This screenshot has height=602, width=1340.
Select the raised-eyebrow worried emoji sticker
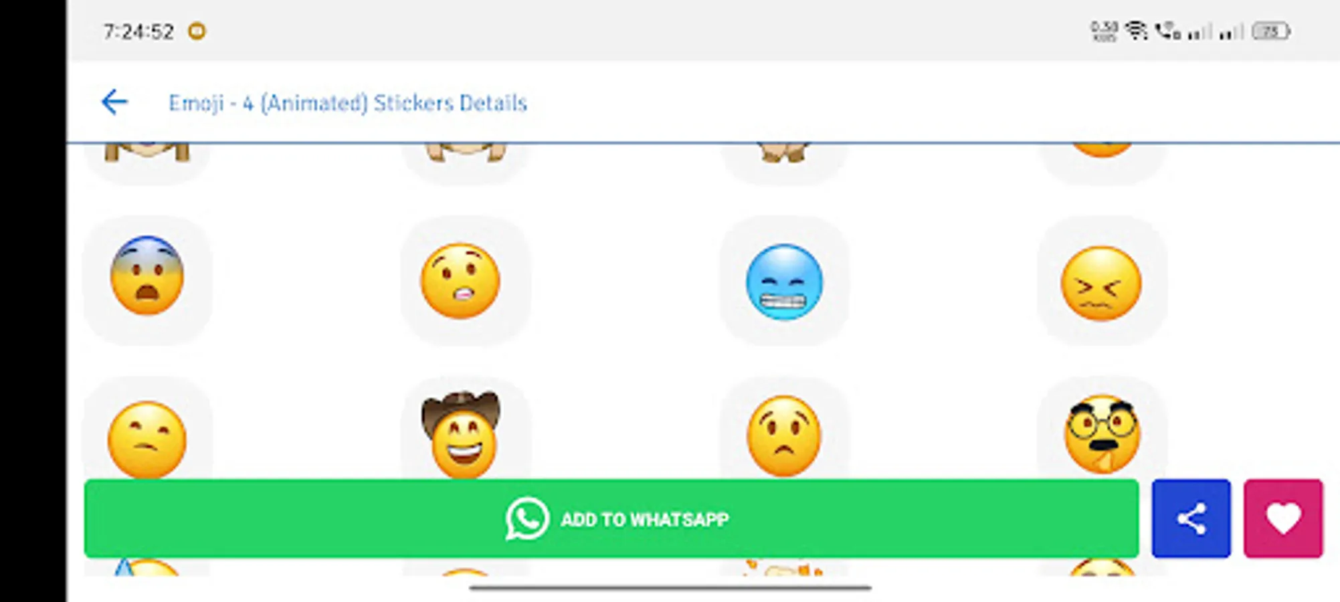coord(460,281)
